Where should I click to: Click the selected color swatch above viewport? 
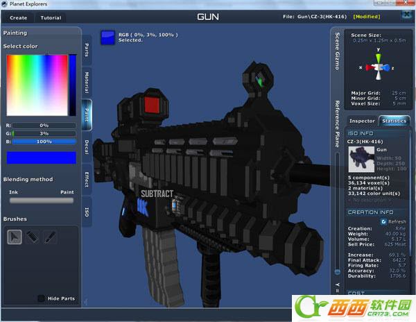(x=107, y=37)
